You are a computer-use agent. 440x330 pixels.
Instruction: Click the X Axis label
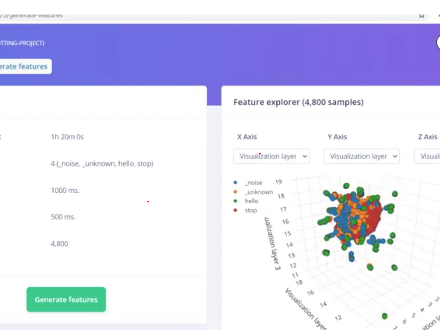pyautogui.click(x=247, y=137)
